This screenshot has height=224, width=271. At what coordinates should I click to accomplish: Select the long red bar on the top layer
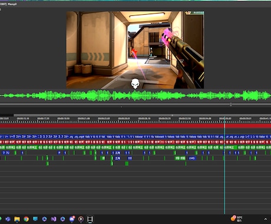[135, 126]
